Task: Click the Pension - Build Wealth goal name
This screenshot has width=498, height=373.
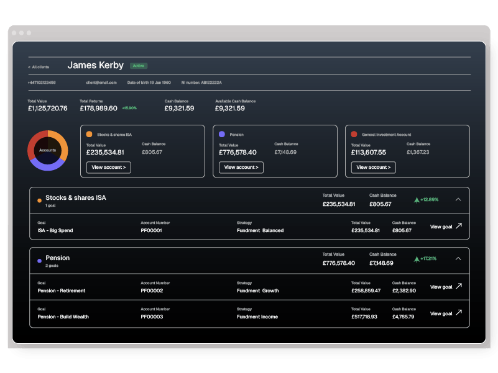Action: [x=63, y=317]
